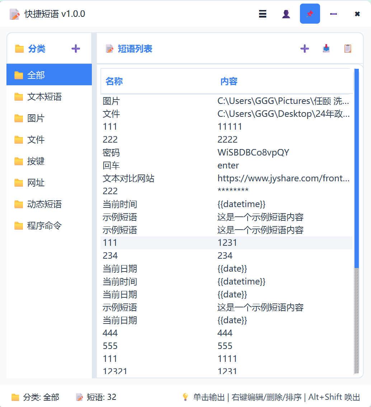Open the 网址 category
This screenshot has height=407, width=371.
[49, 183]
